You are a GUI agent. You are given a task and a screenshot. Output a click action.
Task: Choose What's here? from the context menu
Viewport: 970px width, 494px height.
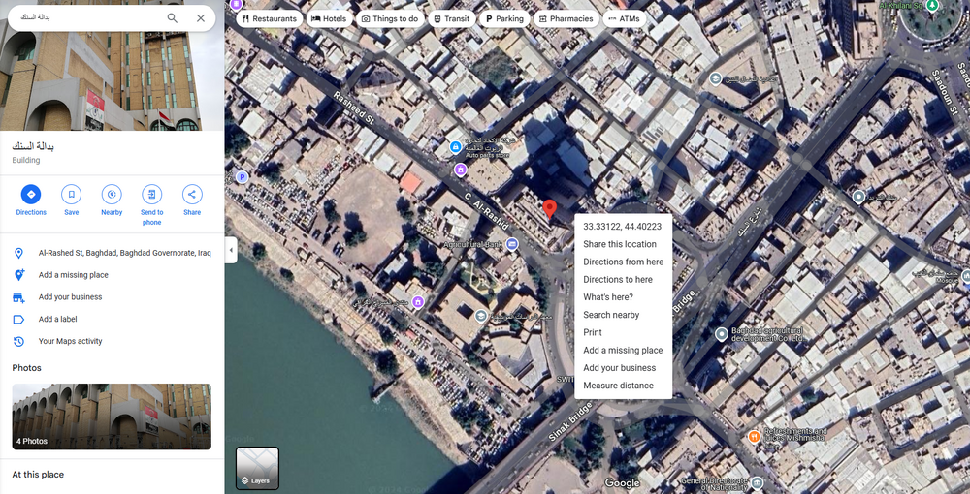pos(623,297)
